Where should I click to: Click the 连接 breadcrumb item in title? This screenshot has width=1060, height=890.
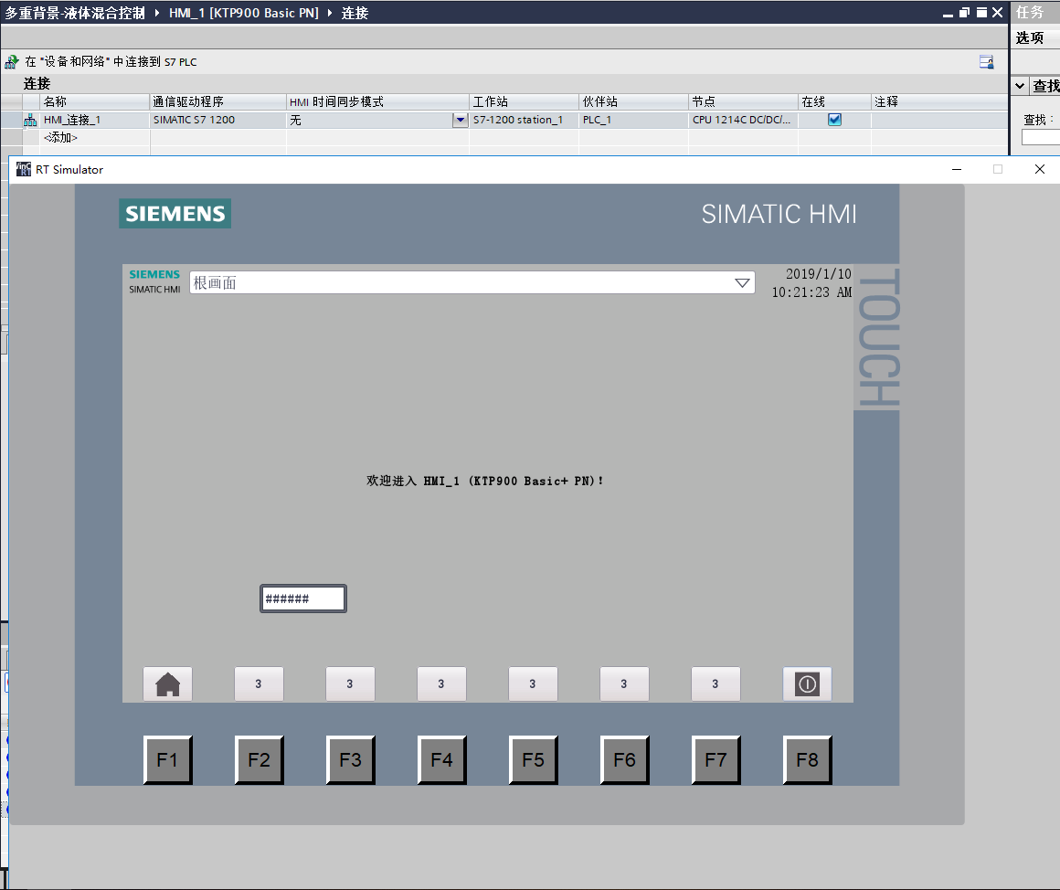click(x=355, y=13)
